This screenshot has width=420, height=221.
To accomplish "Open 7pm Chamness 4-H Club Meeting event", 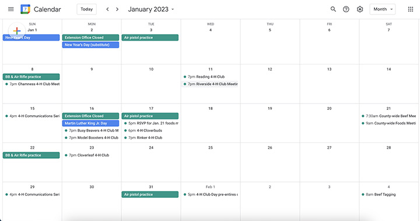I will [32, 84].
